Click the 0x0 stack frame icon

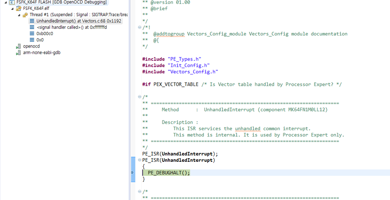[x=32, y=40]
